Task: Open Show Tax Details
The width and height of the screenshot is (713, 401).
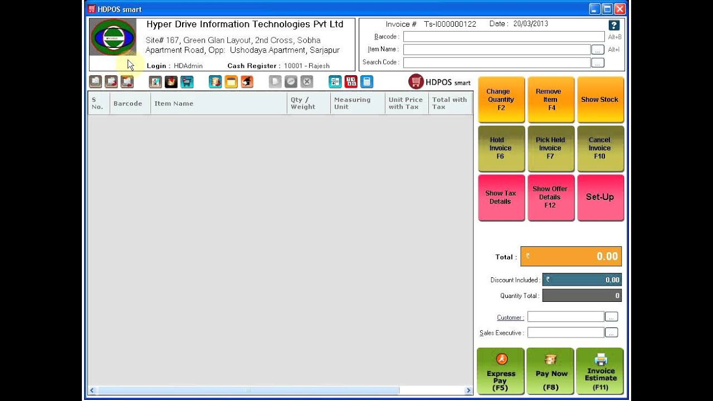Action: (501, 197)
